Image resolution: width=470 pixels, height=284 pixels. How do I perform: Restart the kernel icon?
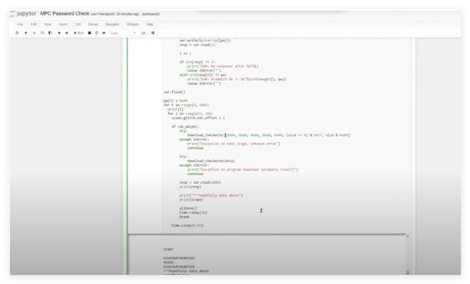click(97, 33)
